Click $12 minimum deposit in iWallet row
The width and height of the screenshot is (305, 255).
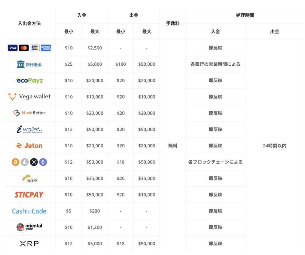[69, 130]
